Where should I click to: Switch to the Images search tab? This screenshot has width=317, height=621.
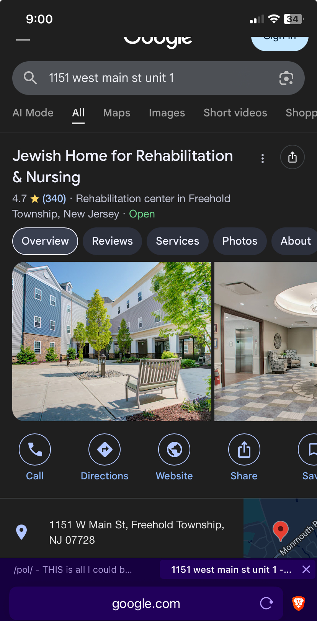(167, 113)
